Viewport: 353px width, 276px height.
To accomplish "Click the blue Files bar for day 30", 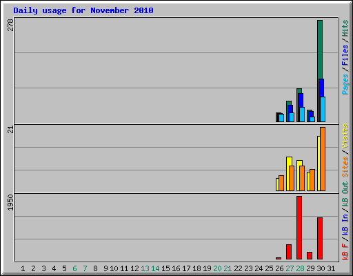I will [x=322, y=88].
